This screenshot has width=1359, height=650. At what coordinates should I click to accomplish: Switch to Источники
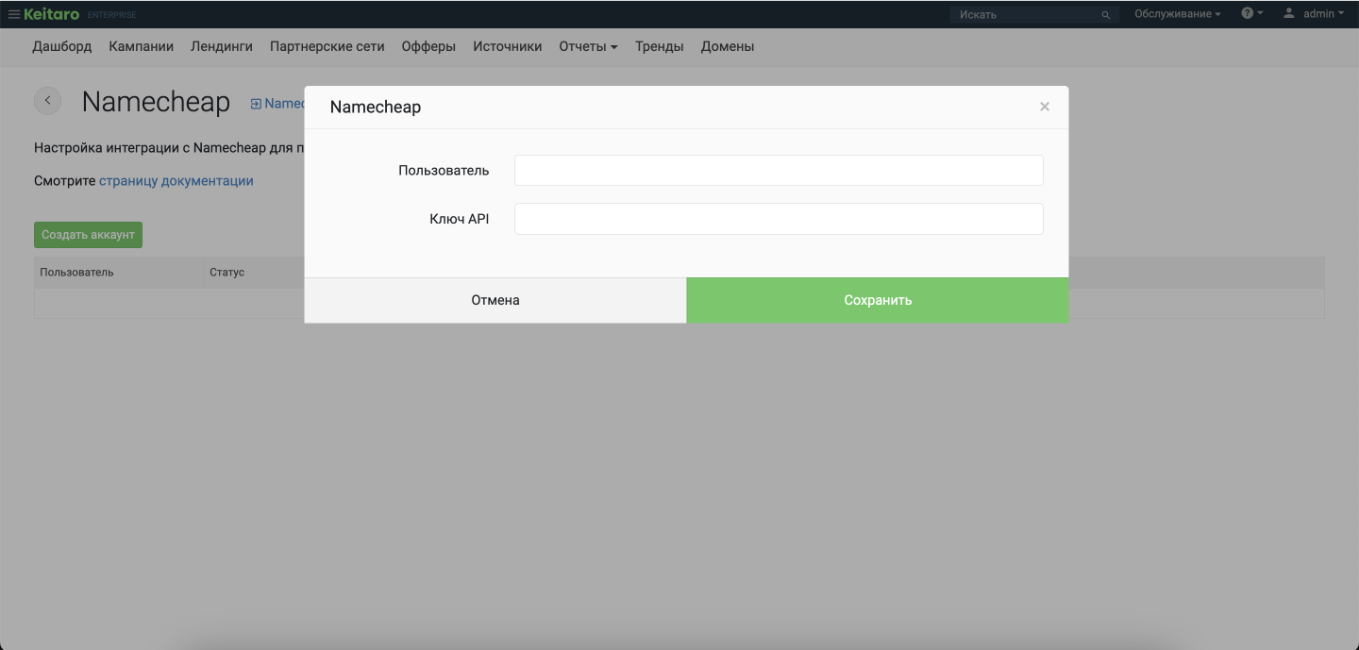pos(508,46)
